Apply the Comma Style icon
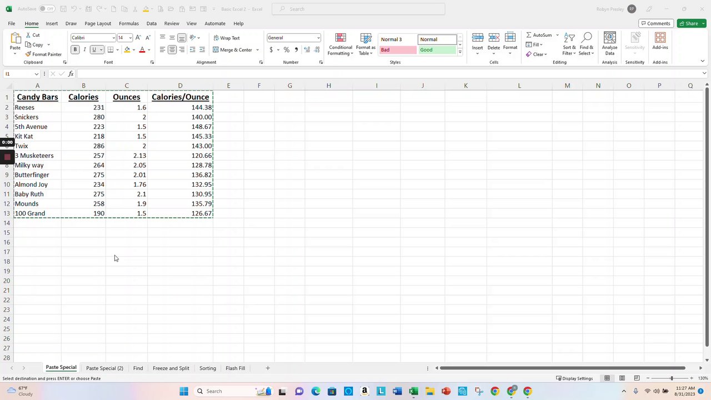The image size is (711, 400). tap(296, 49)
